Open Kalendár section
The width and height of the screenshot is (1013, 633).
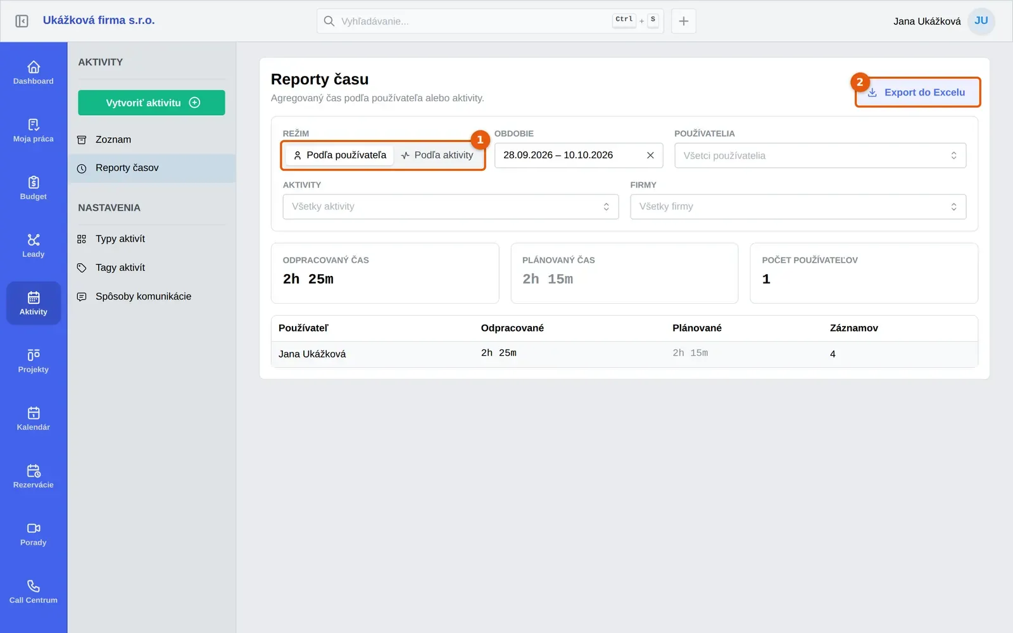pos(34,418)
